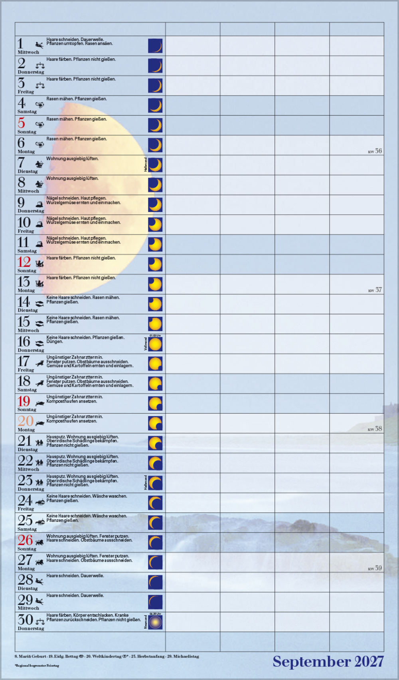Viewport: 399px width, 680px height.
Task: Select the waning crescent icon on September 27
Action: click(155, 562)
